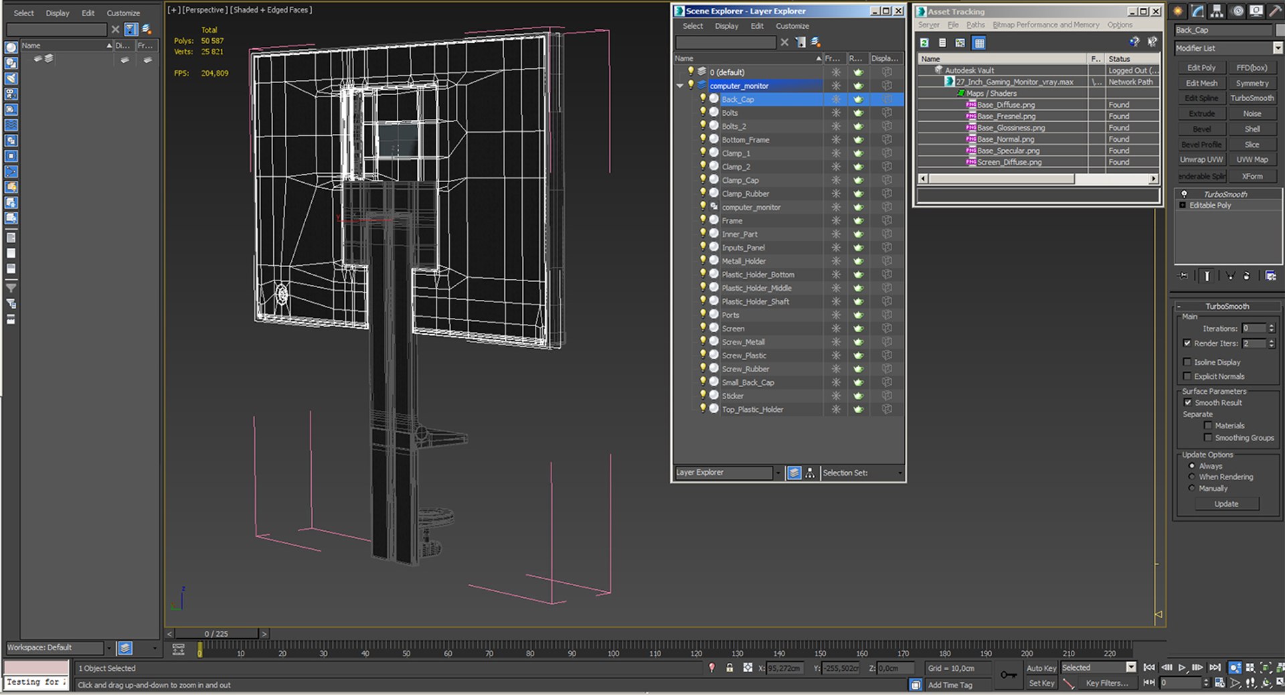The image size is (1285, 695).
Task: Click the Pin Stack icon
Action: point(1183,276)
